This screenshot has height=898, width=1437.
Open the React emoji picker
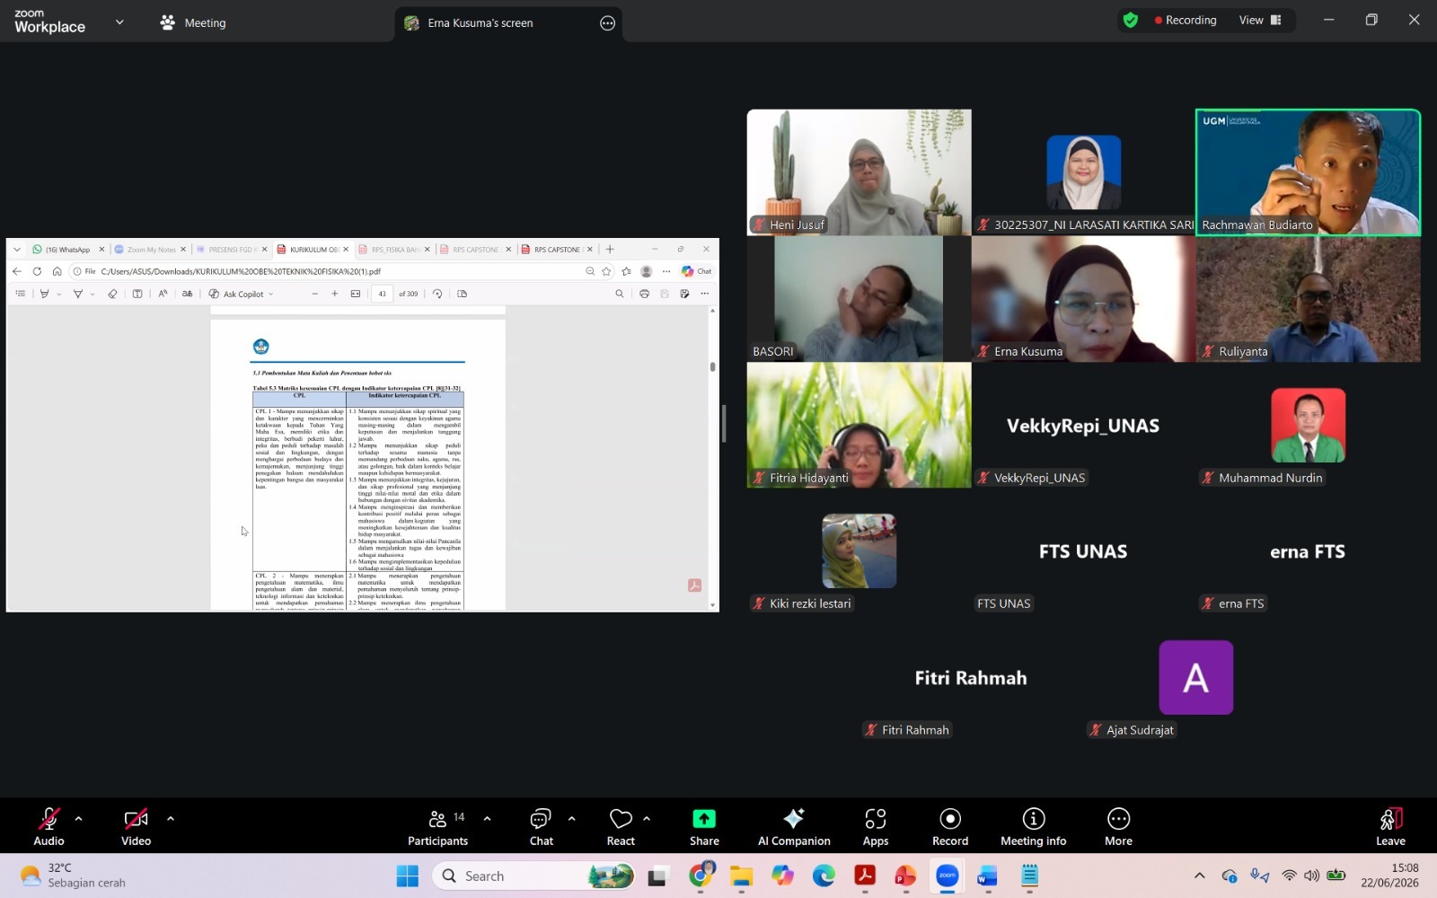click(621, 827)
